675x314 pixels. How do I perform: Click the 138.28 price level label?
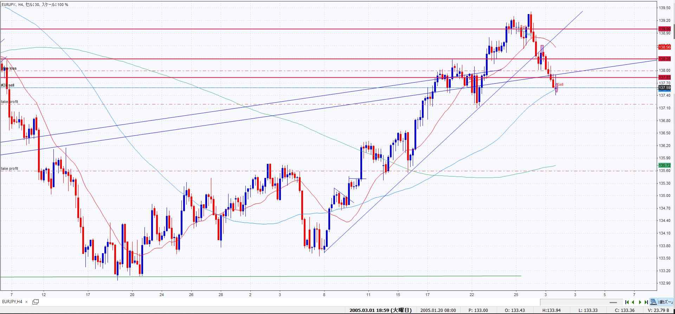point(664,59)
